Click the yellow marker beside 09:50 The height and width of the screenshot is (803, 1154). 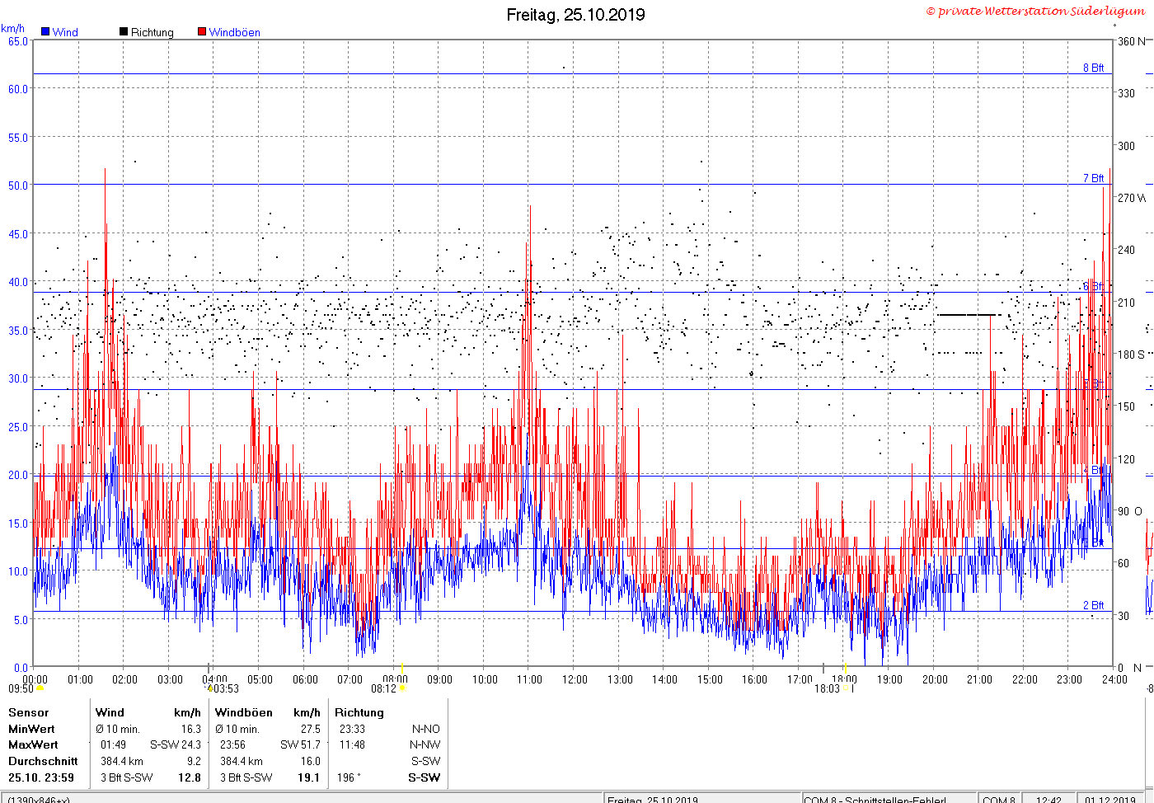point(40,688)
